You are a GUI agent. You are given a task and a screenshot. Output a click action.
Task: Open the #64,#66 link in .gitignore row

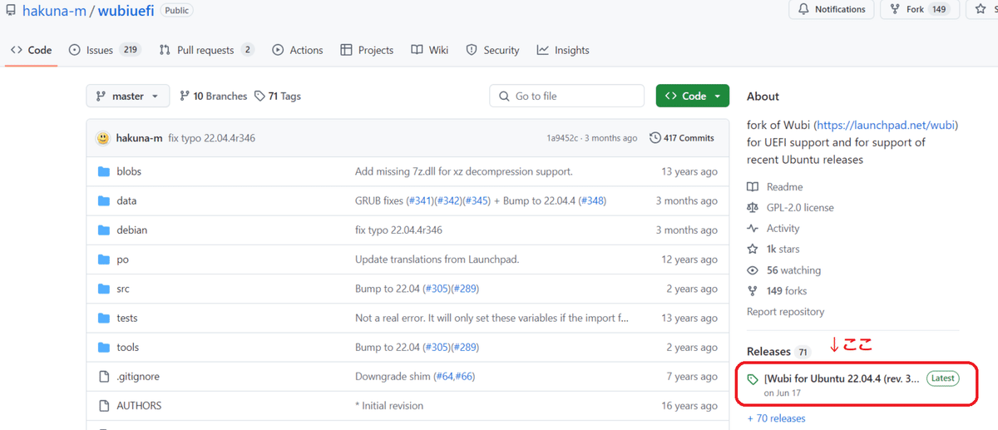point(452,376)
